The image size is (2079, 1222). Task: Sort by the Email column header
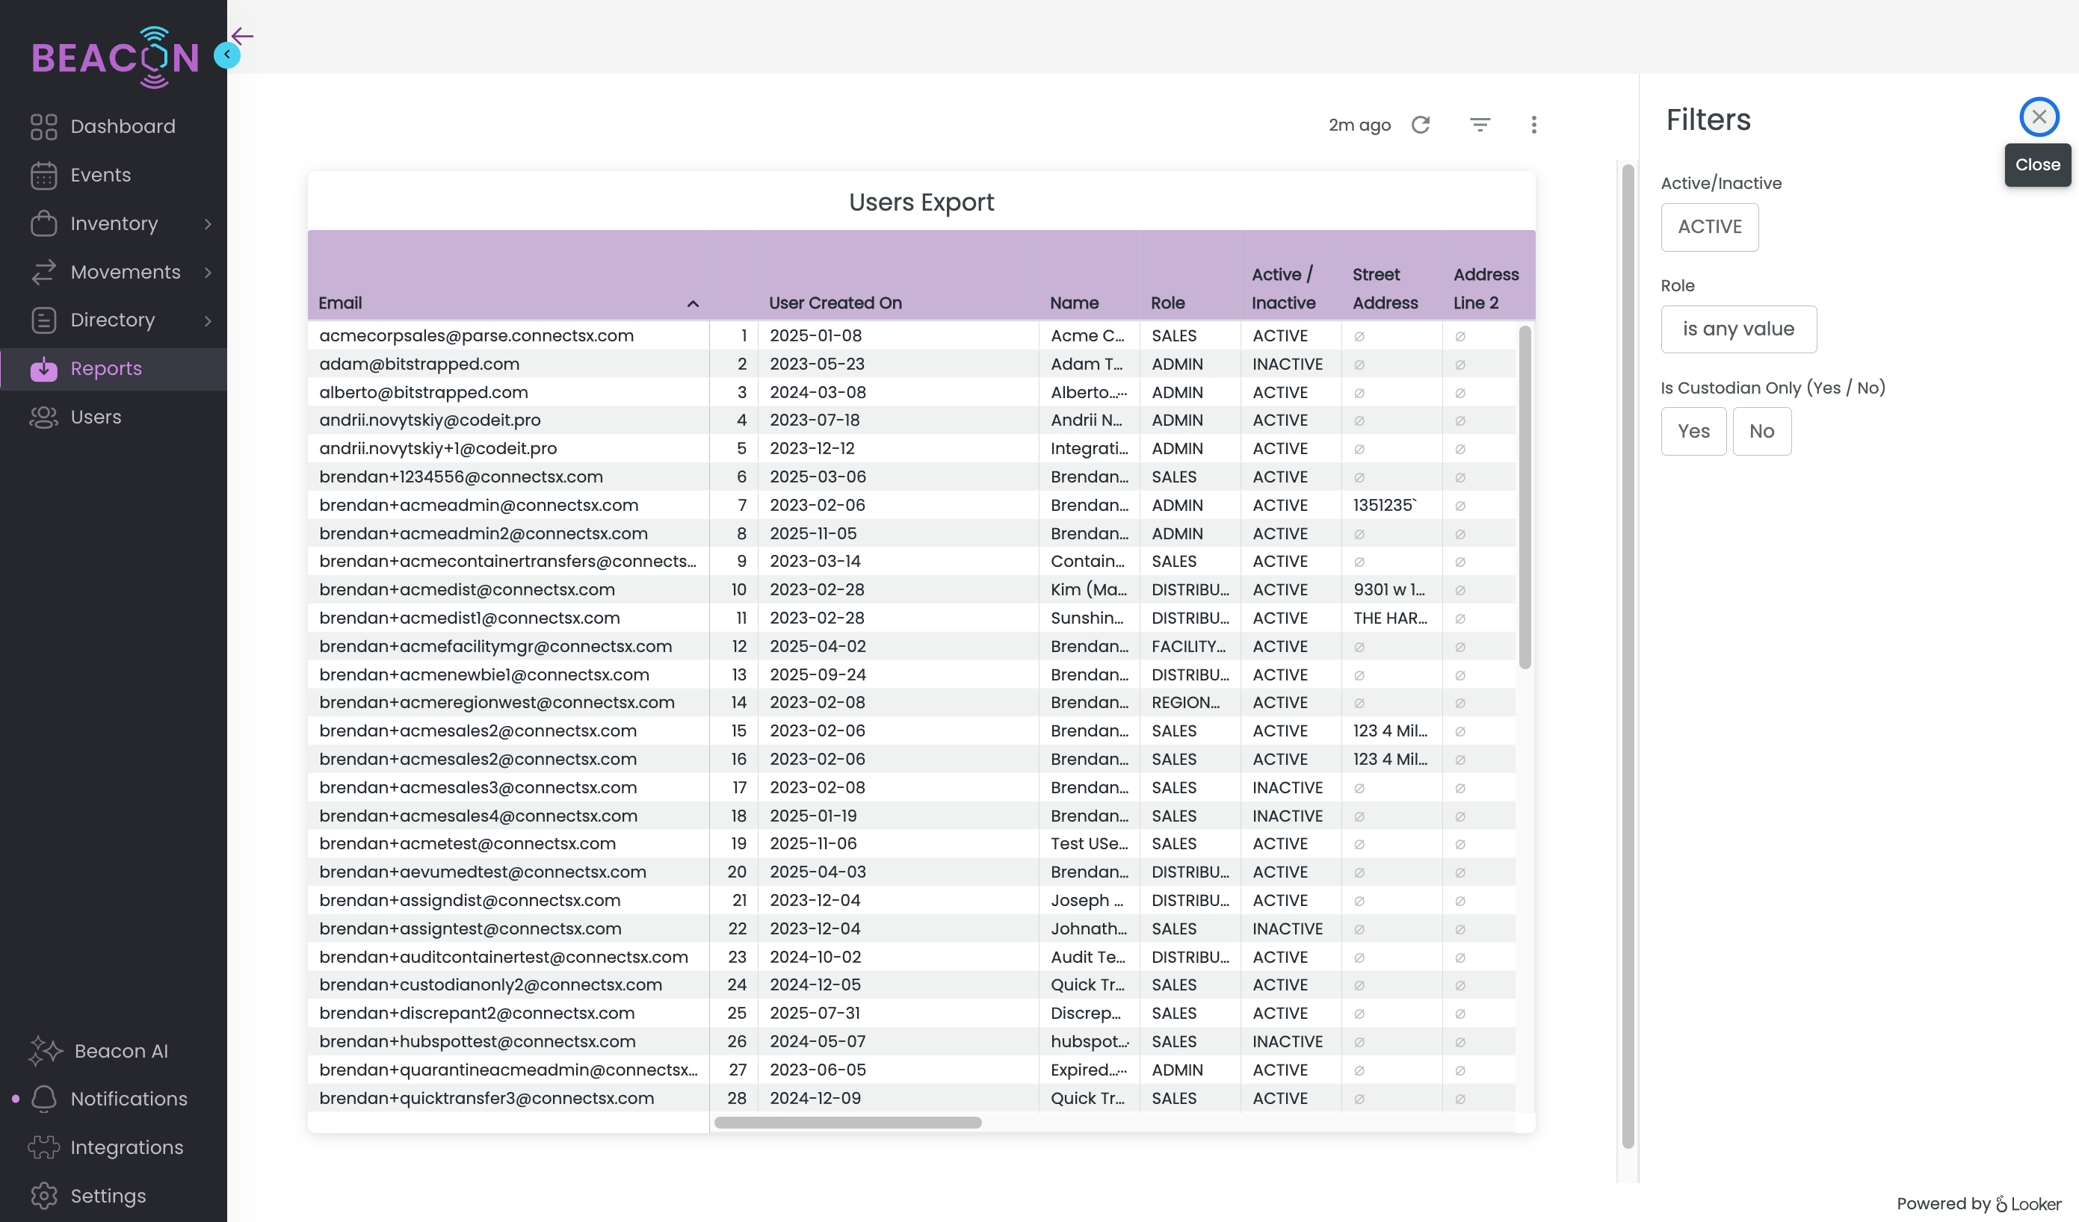[341, 303]
